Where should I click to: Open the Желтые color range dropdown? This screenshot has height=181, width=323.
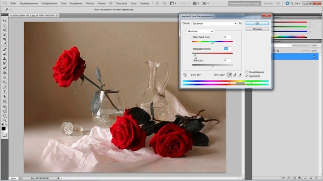point(200,31)
